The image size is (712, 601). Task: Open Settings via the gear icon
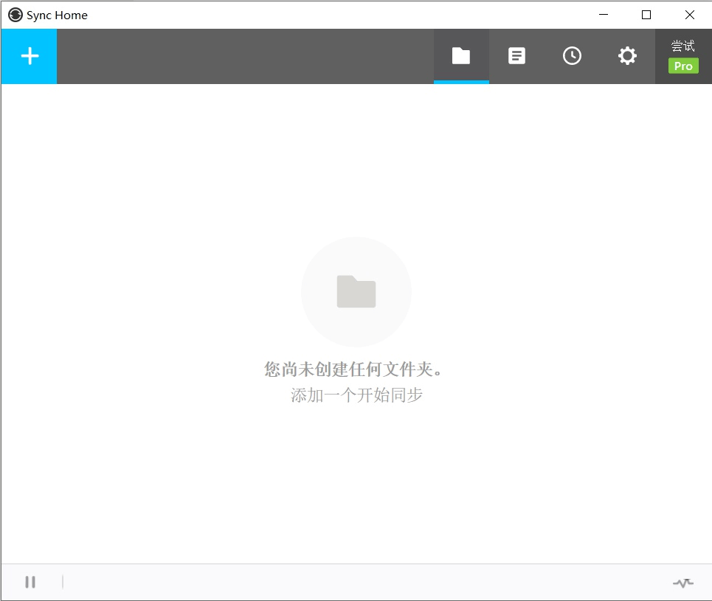627,56
